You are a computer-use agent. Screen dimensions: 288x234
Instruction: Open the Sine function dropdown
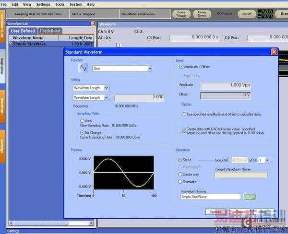pos(150,69)
